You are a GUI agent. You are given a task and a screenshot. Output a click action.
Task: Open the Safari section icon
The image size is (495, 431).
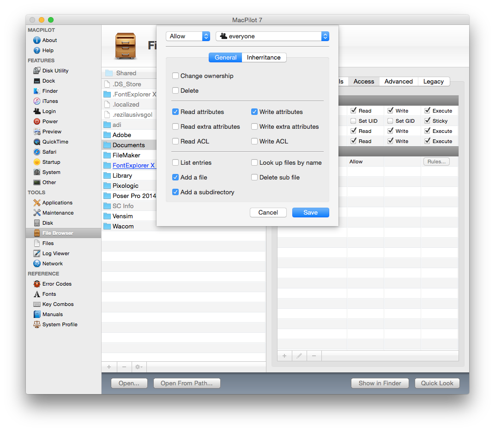pyautogui.click(x=37, y=152)
